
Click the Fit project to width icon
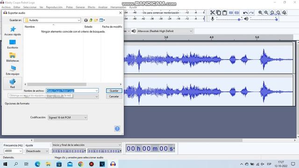(x=278, y=13)
